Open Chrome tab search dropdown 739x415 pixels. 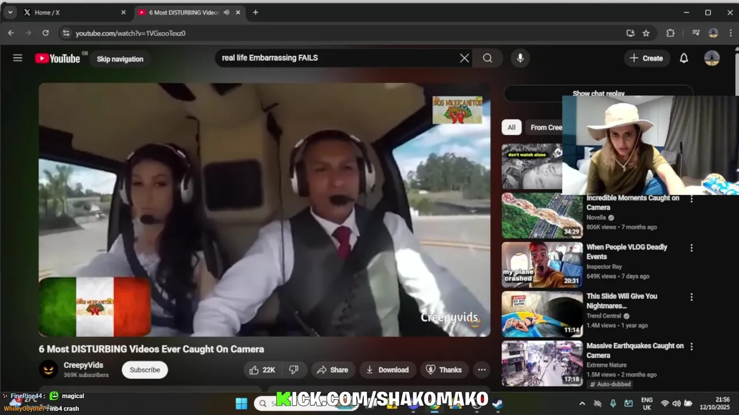(x=10, y=12)
